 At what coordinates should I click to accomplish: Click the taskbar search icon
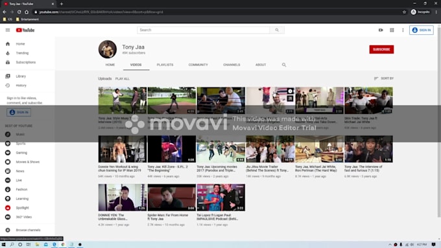pyautogui.click(x=12, y=245)
